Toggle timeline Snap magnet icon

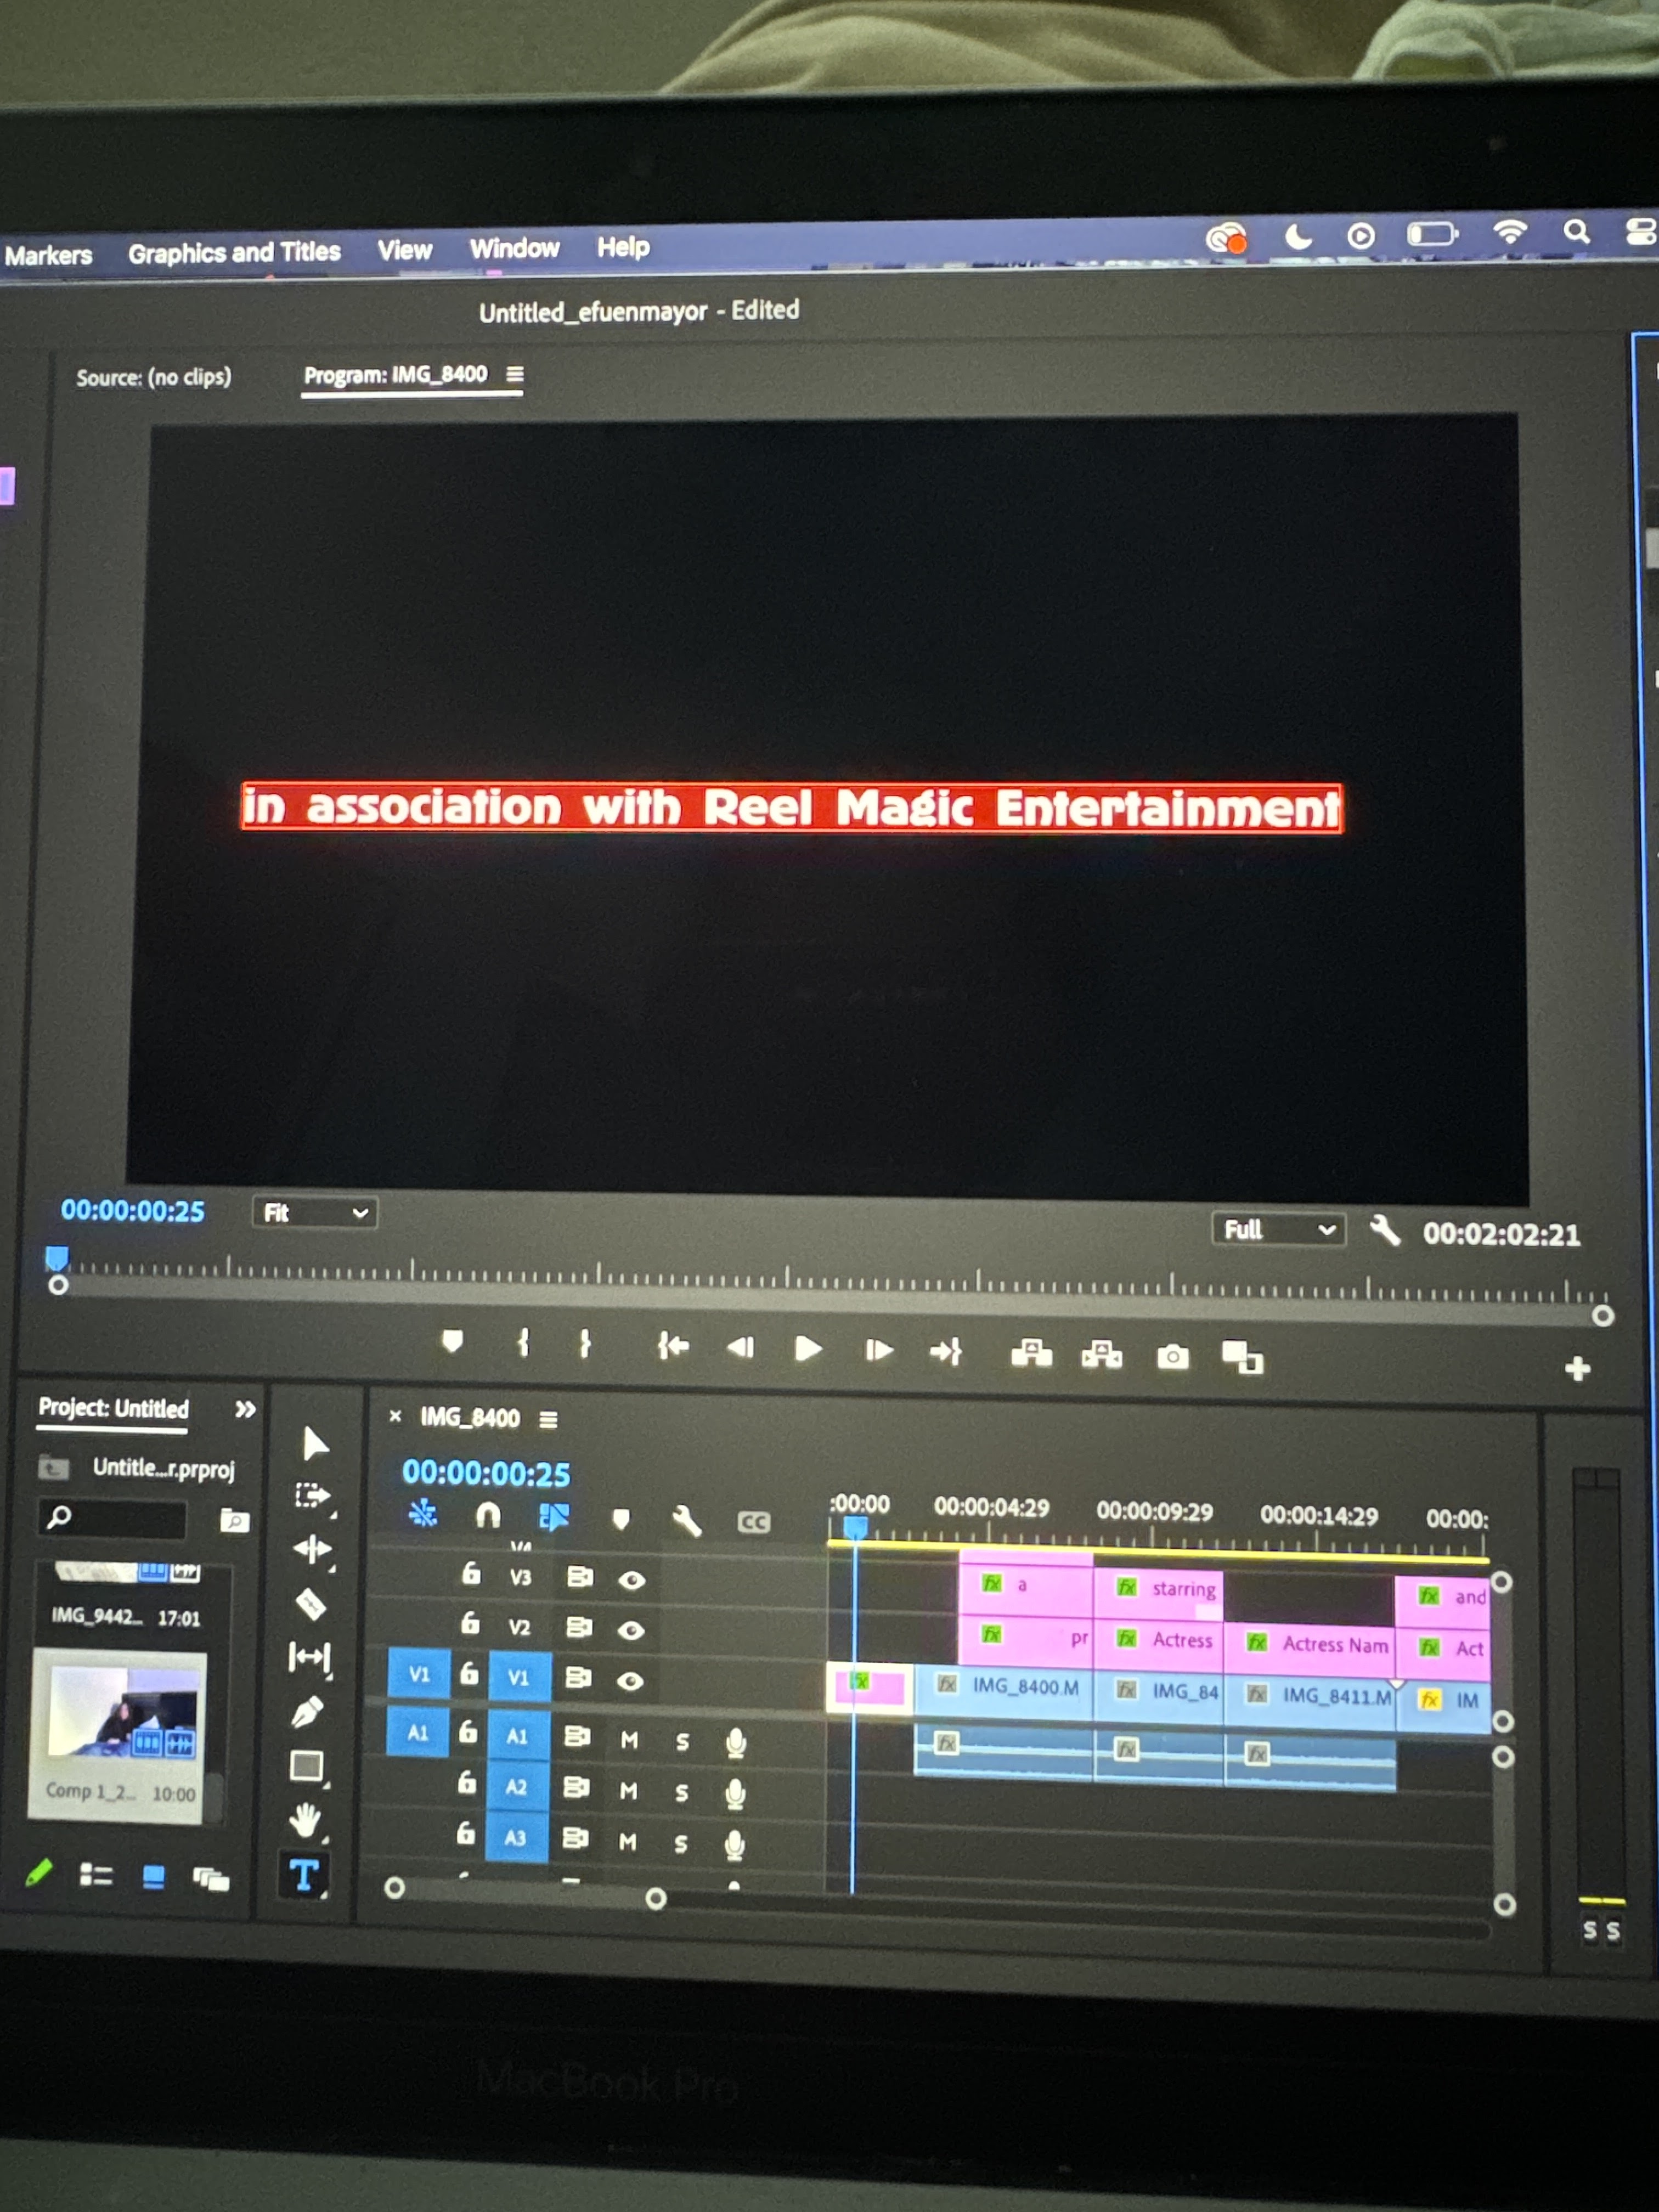pyautogui.click(x=487, y=1516)
